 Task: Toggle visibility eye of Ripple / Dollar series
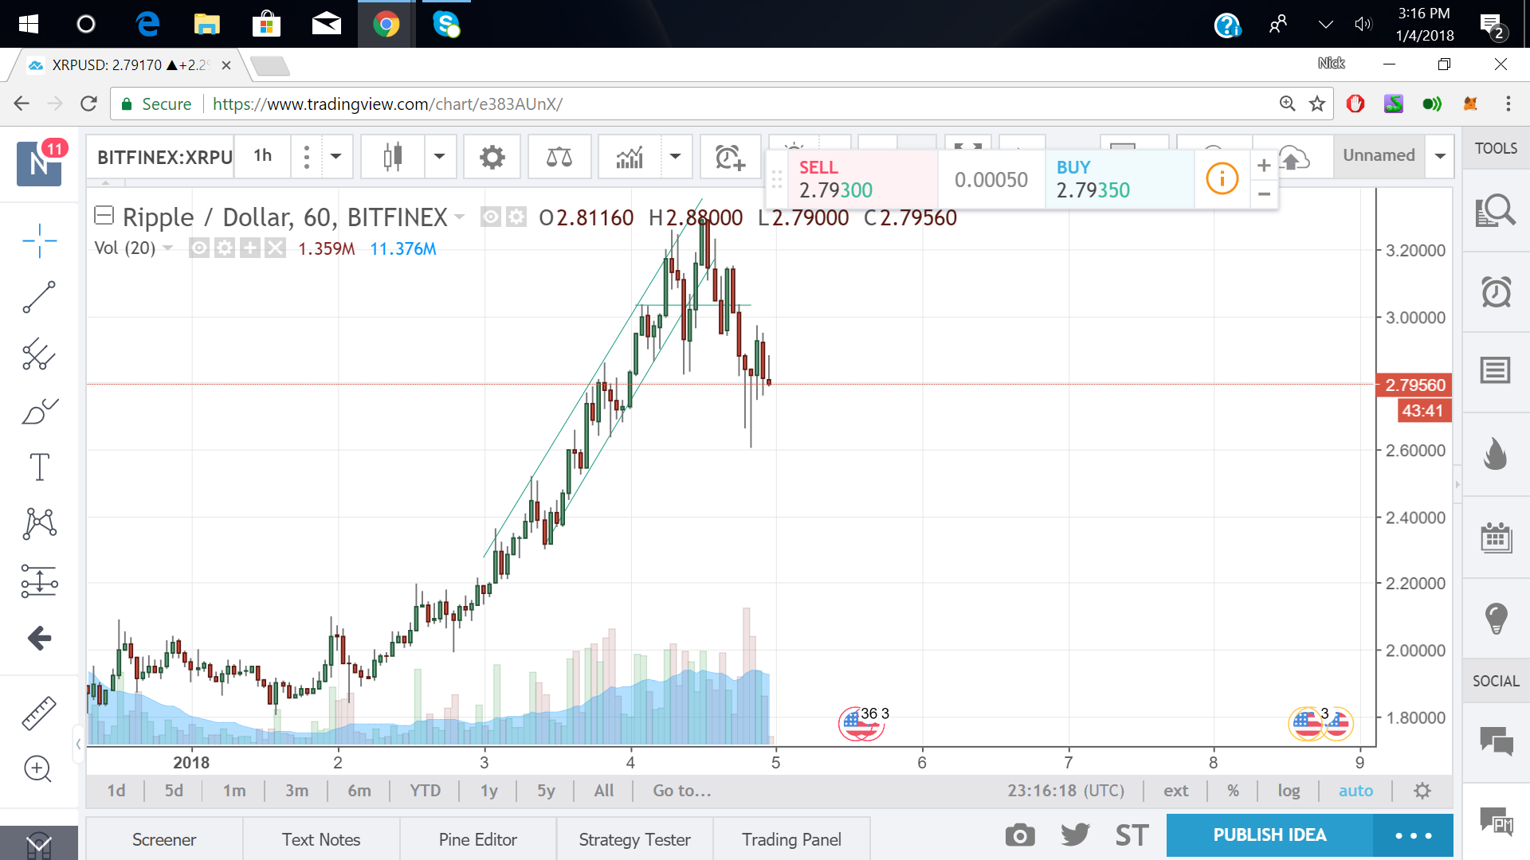(x=491, y=217)
